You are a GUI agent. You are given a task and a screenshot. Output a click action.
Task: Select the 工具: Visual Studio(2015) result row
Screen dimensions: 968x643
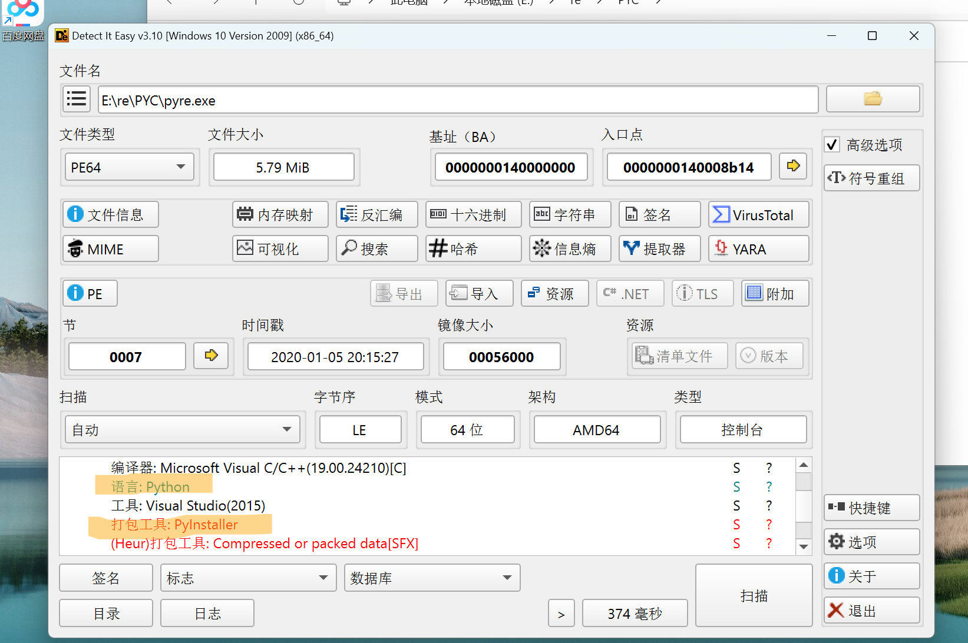click(427, 505)
